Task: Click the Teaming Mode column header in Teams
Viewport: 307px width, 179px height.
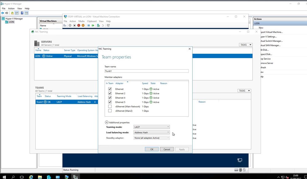Action: (x=64, y=96)
